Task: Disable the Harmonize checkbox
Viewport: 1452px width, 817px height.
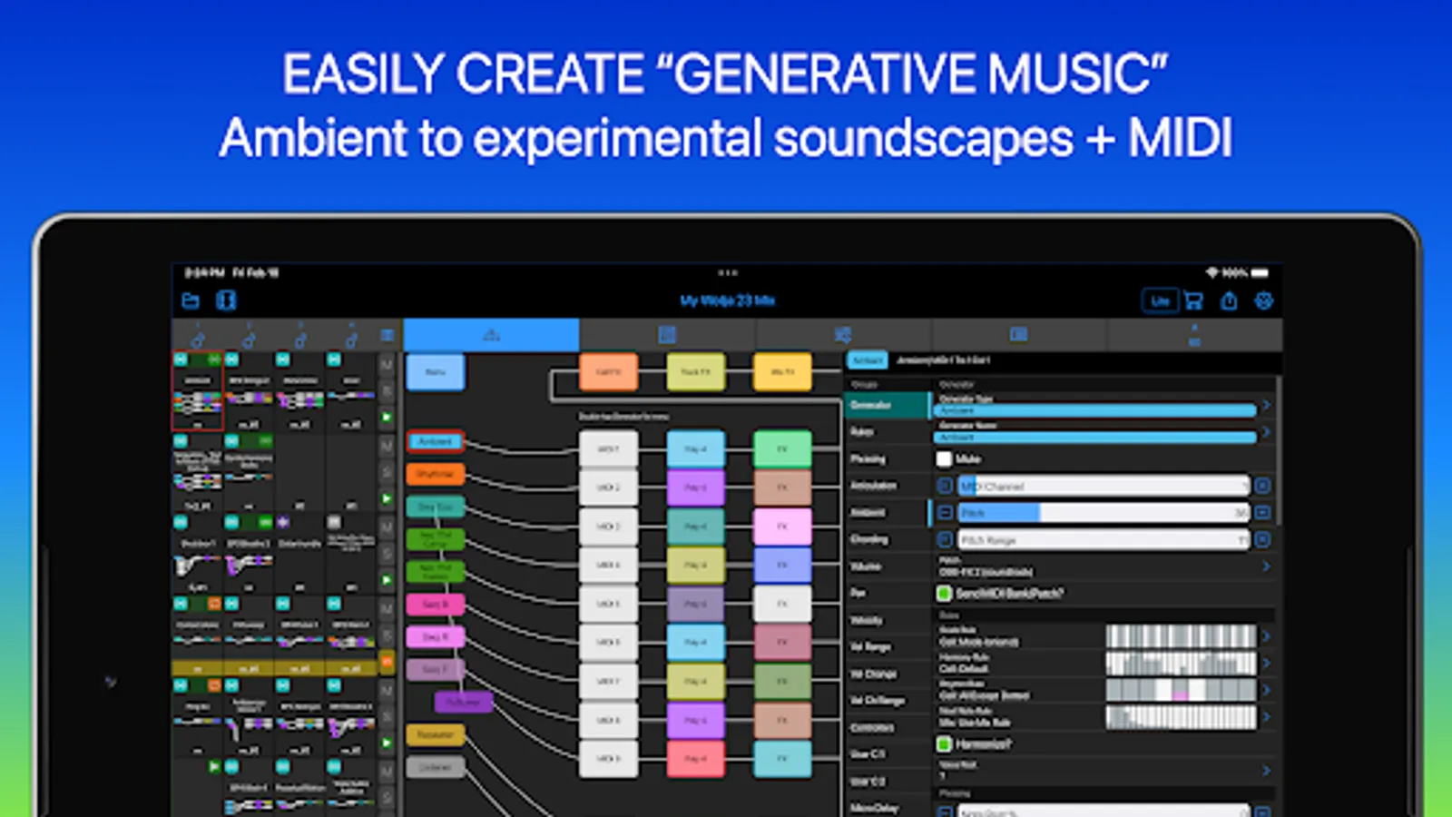Action: pyautogui.click(x=945, y=744)
